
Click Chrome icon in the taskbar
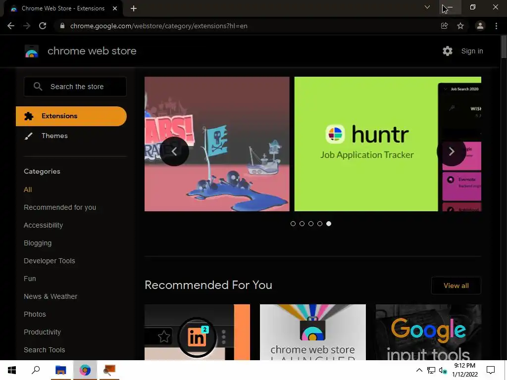coord(85,370)
